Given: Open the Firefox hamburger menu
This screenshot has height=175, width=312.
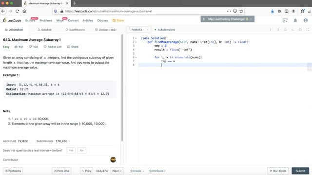Looking at the screenshot, I should click(309, 11).
